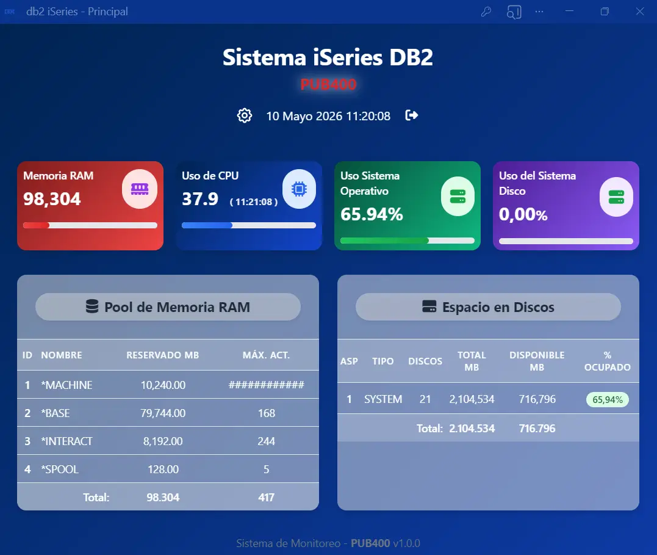Click the database stack icon beside Pool de Memoria RAM
The height and width of the screenshot is (555, 657).
pyautogui.click(x=92, y=307)
